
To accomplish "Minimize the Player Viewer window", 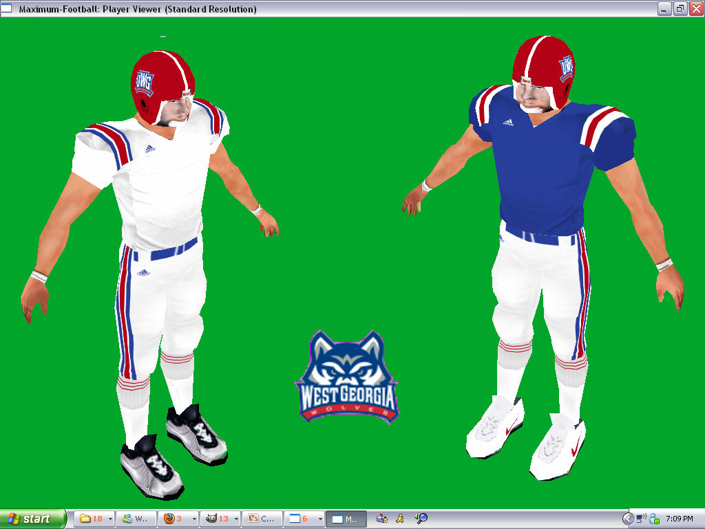I will (x=664, y=8).
